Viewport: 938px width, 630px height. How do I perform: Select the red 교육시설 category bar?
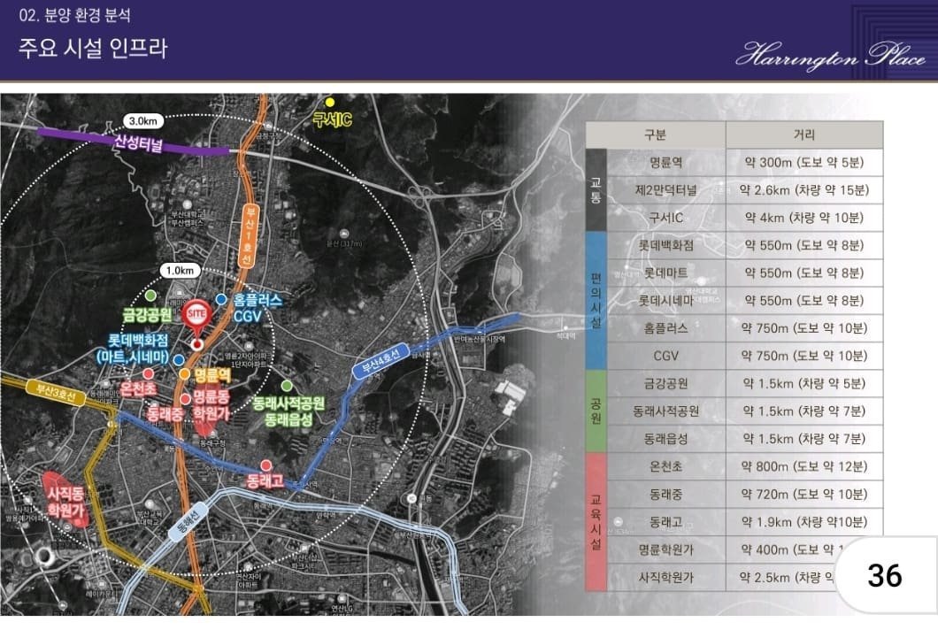(596, 521)
